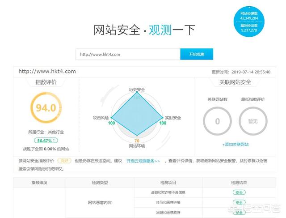Click the 黑链和恶意劫持 row item
Viewport: 286px width, 218px height.
(168, 213)
